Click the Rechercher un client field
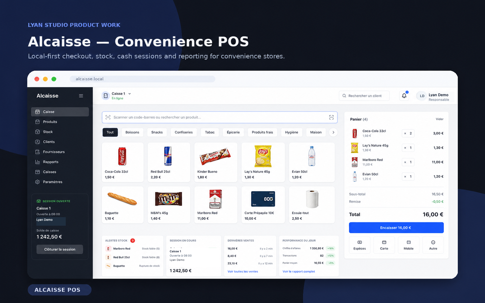This screenshot has width=485, height=303. [364, 96]
